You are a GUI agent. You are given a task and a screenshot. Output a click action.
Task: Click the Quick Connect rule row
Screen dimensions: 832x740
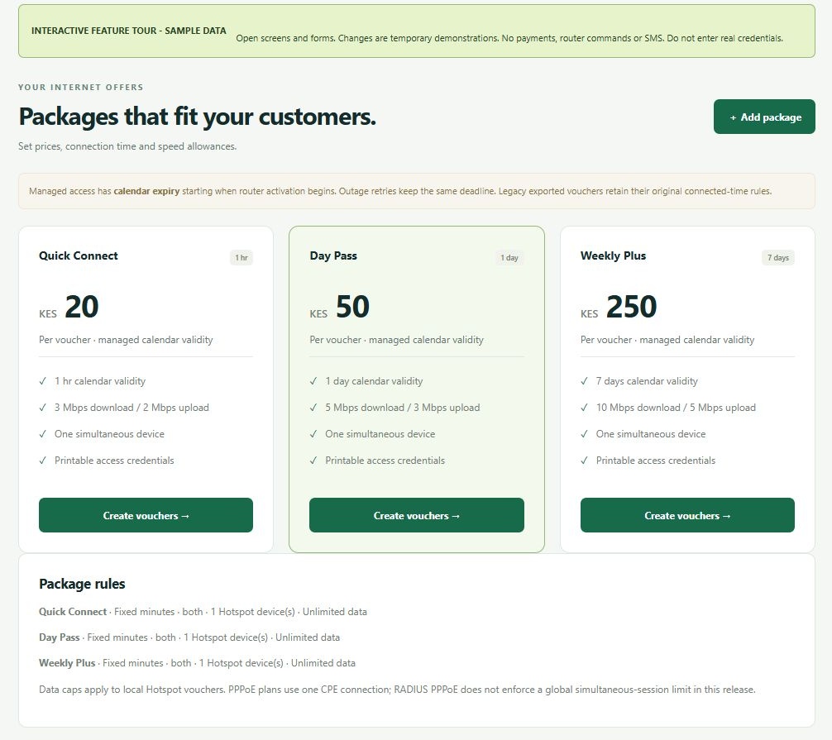203,612
